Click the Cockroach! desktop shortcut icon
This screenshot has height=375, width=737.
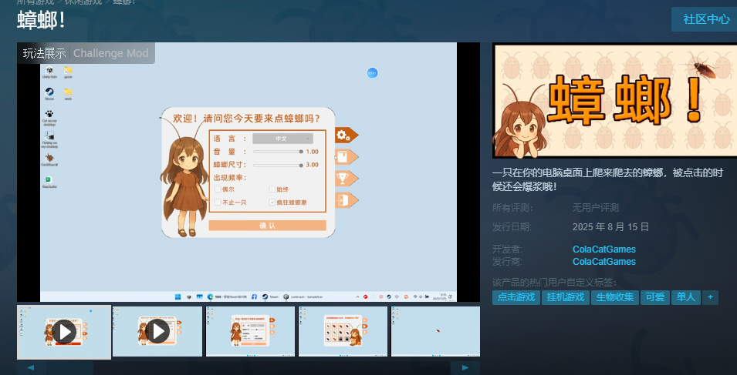[x=49, y=160]
